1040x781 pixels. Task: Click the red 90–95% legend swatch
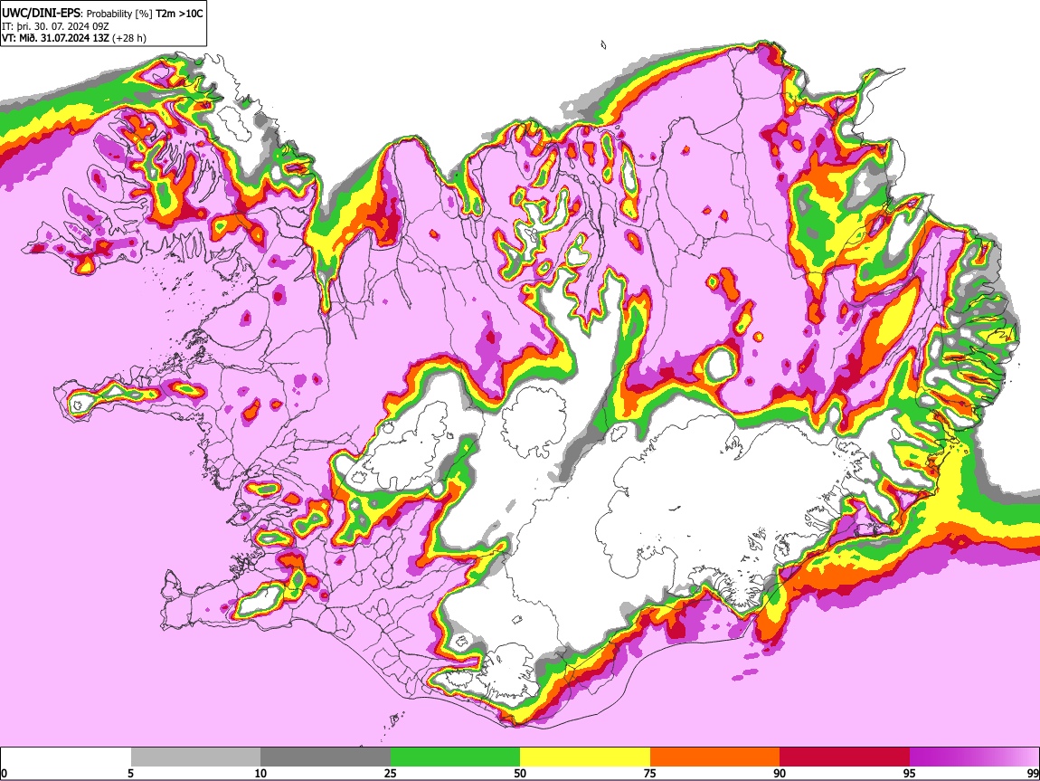(x=845, y=757)
